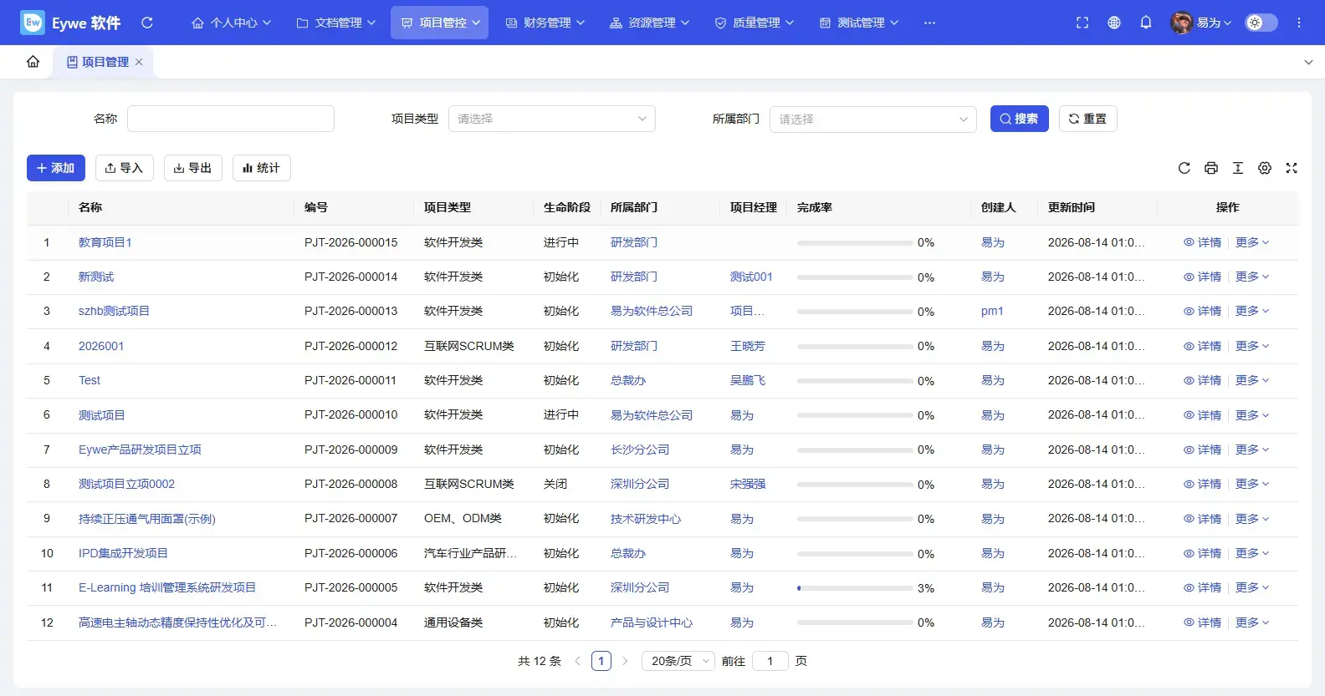Toggle dark mode theme switch
This screenshot has width=1325, height=696.
[x=1261, y=23]
